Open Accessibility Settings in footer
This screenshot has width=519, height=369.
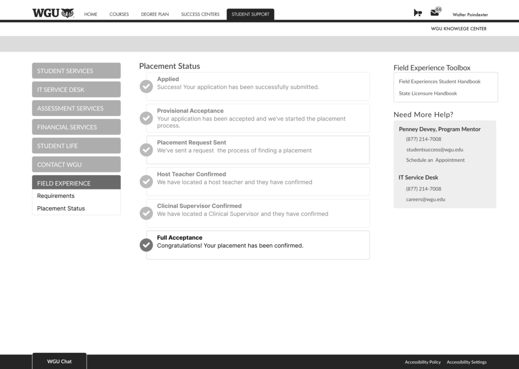tap(466, 362)
